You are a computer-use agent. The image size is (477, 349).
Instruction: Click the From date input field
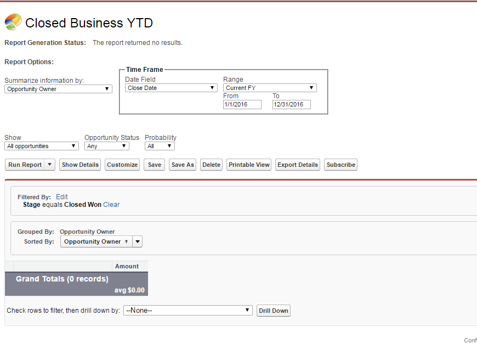tap(242, 104)
